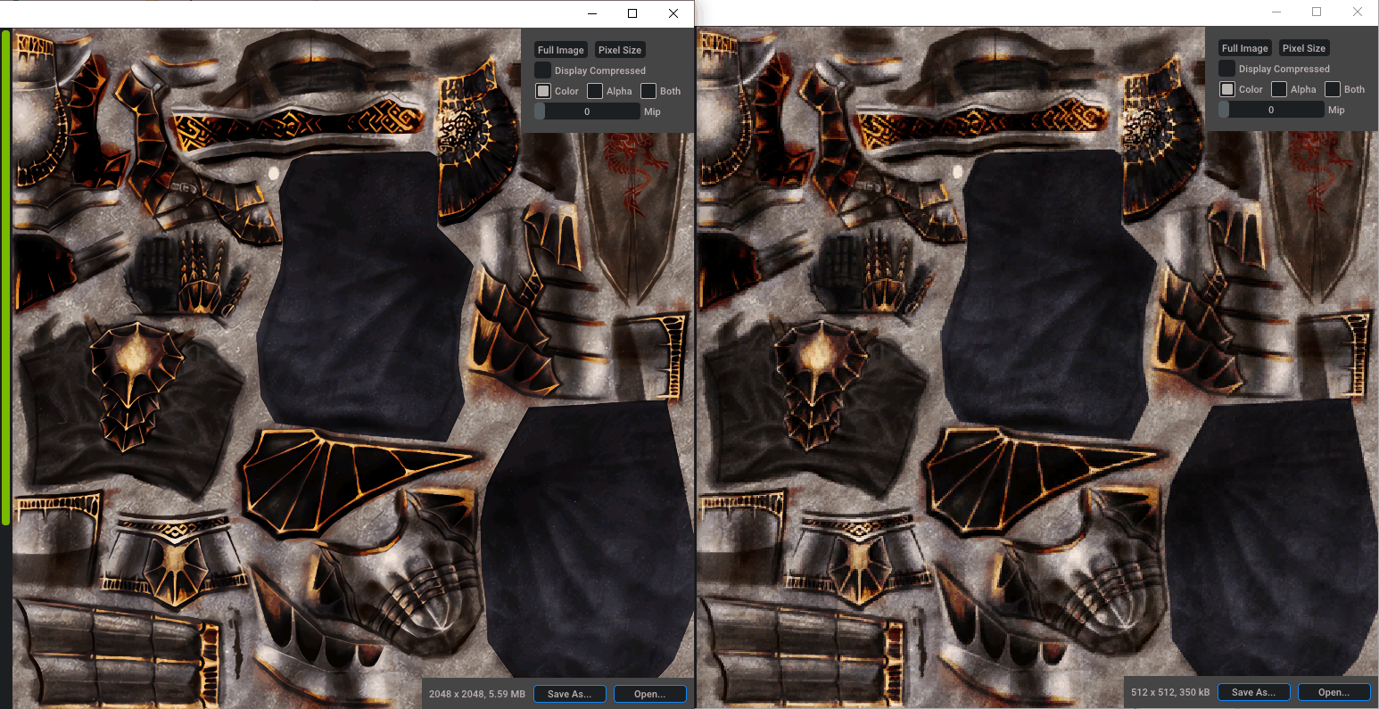Click Mip label in right window

click(1336, 110)
